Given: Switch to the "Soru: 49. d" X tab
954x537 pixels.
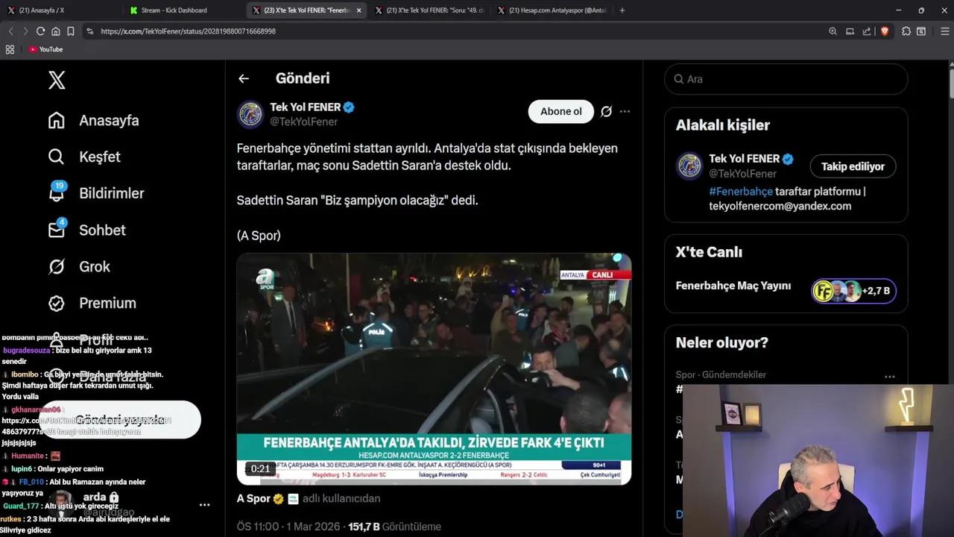Looking at the screenshot, I should tap(429, 10).
